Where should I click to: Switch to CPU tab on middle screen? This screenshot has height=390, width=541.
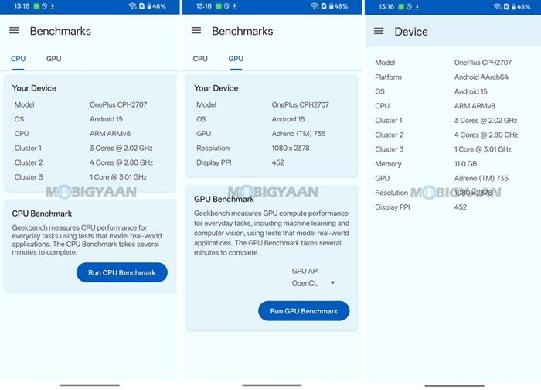click(200, 59)
